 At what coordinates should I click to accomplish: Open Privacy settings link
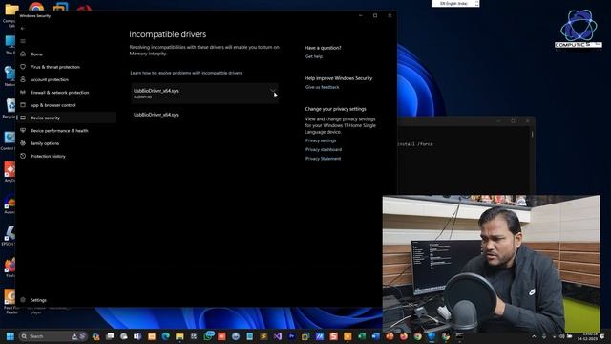point(321,140)
